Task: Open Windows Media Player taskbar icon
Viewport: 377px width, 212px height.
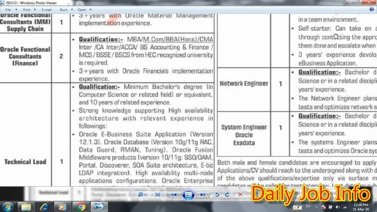Action: [x=62, y=207]
